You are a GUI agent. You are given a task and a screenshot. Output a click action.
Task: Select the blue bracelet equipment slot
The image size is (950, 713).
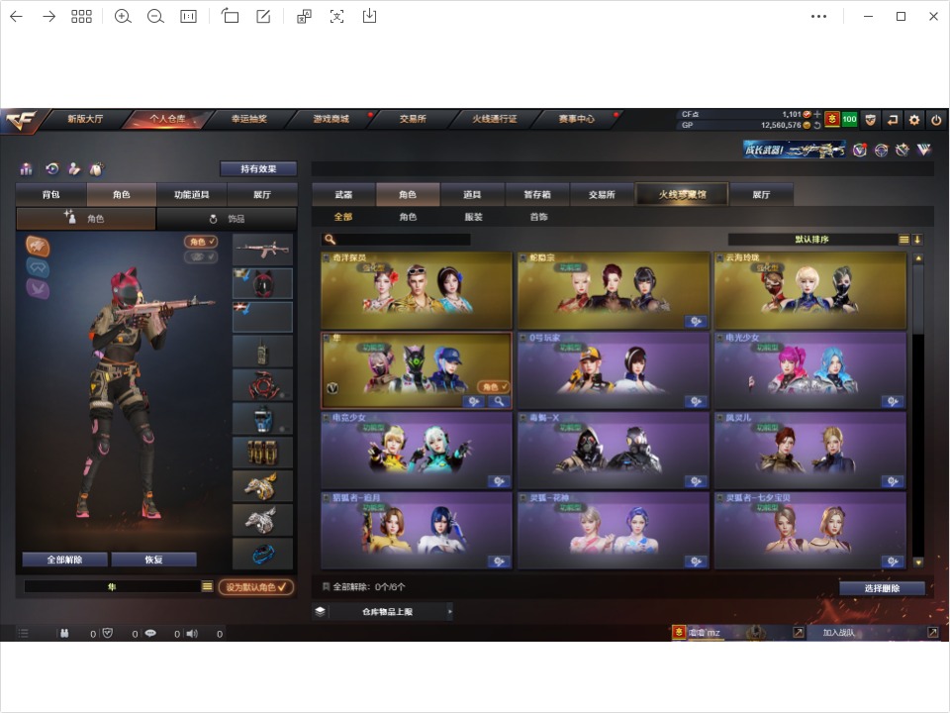262,554
